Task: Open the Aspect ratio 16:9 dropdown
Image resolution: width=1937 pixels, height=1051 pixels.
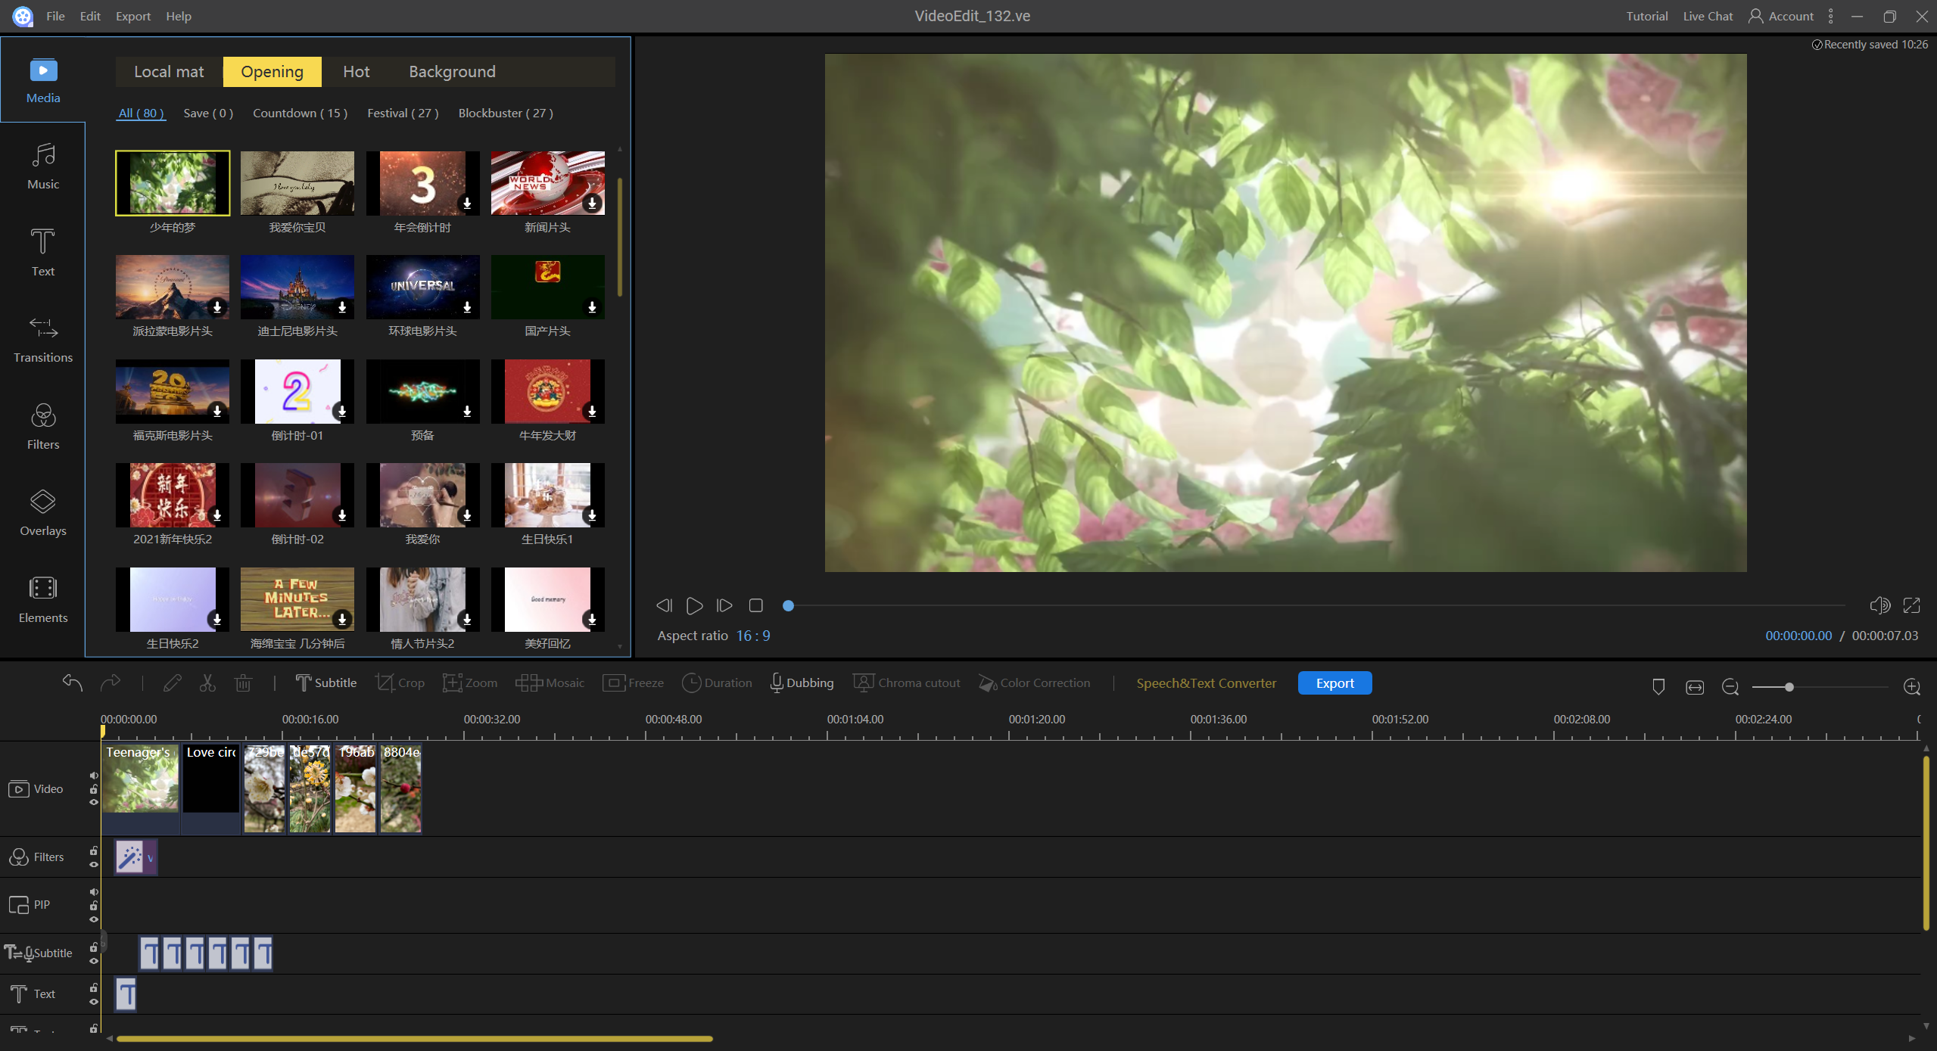Action: tap(753, 636)
